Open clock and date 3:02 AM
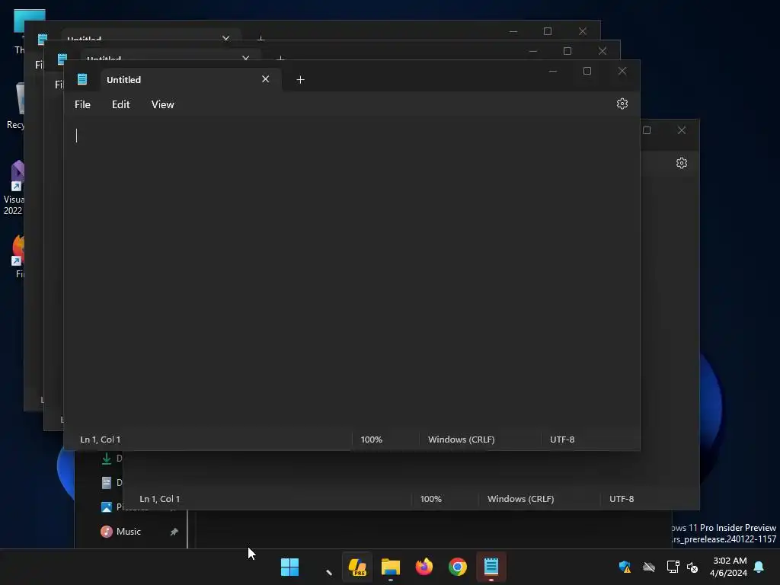 click(729, 567)
